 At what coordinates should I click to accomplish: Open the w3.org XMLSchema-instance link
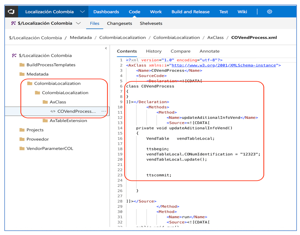pyautogui.click(x=224, y=65)
